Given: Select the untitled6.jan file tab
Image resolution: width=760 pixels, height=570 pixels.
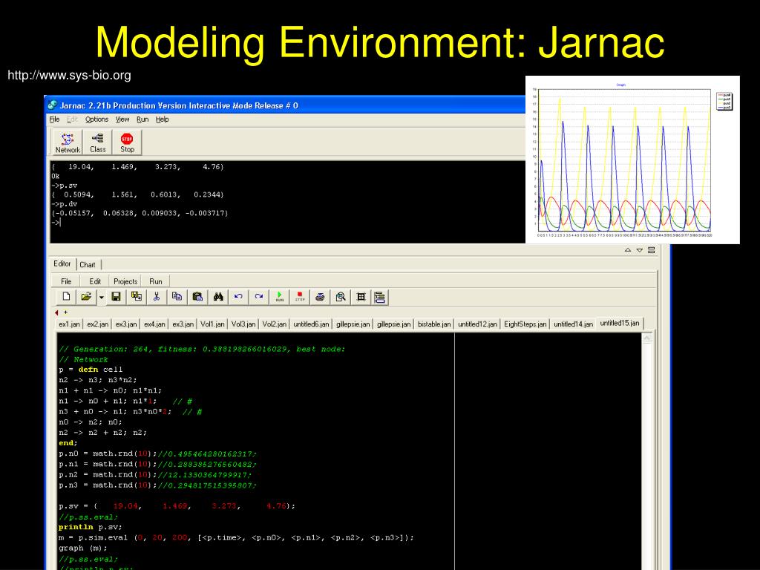Looking at the screenshot, I should [x=311, y=324].
